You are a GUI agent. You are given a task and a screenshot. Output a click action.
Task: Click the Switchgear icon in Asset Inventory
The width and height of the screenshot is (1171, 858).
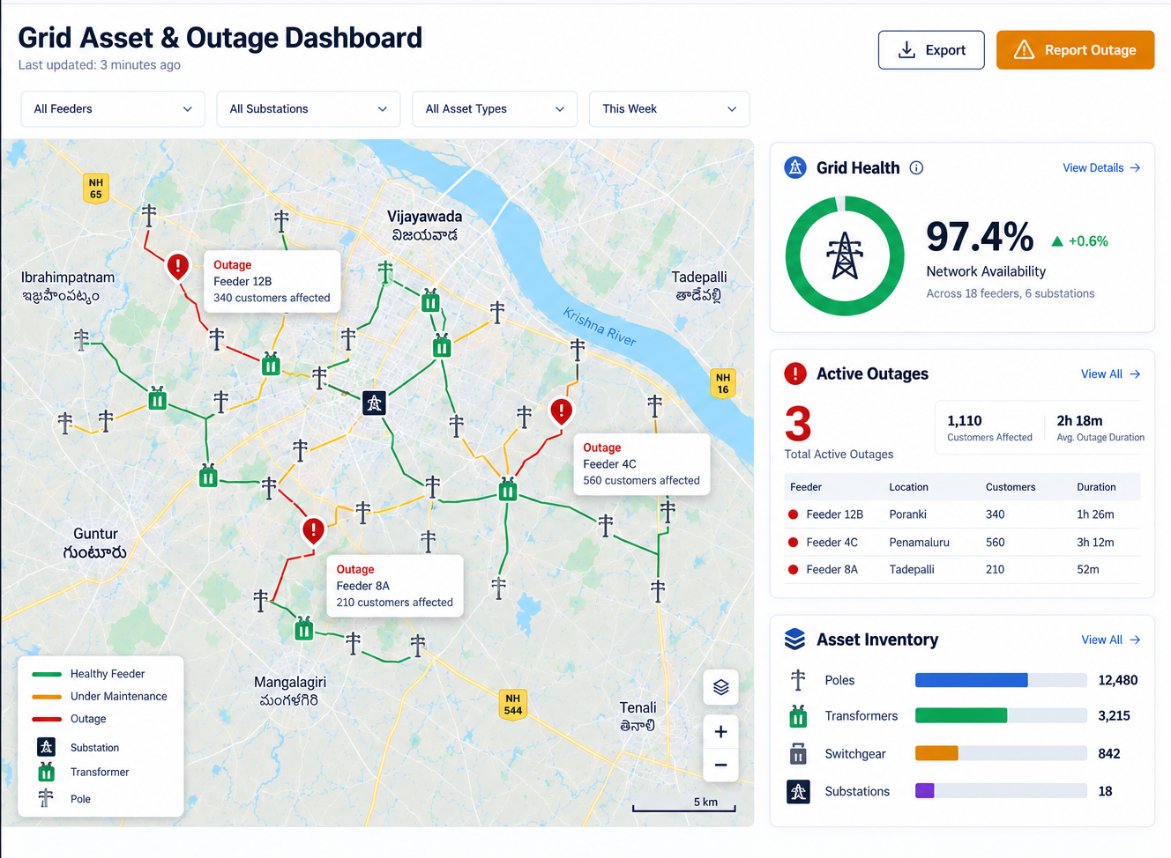click(798, 754)
